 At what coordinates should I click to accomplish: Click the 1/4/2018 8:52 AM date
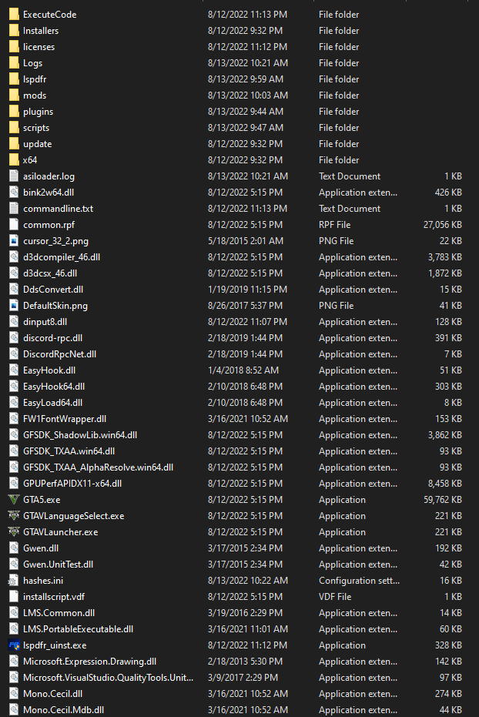(243, 370)
